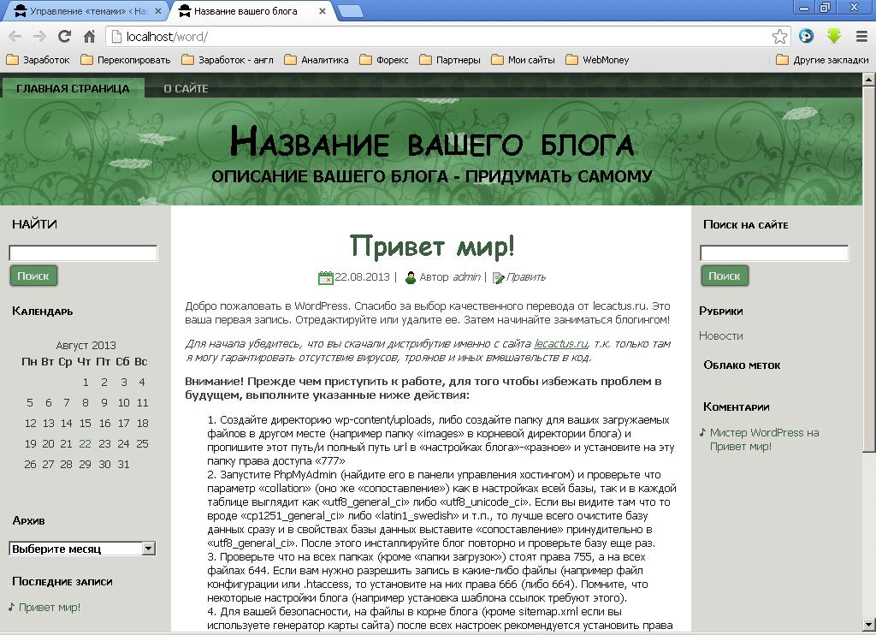
Task: Click the edit pencil icon beside «Править»
Action: click(499, 278)
